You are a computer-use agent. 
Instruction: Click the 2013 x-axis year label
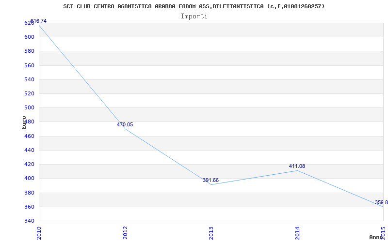pos(211,233)
